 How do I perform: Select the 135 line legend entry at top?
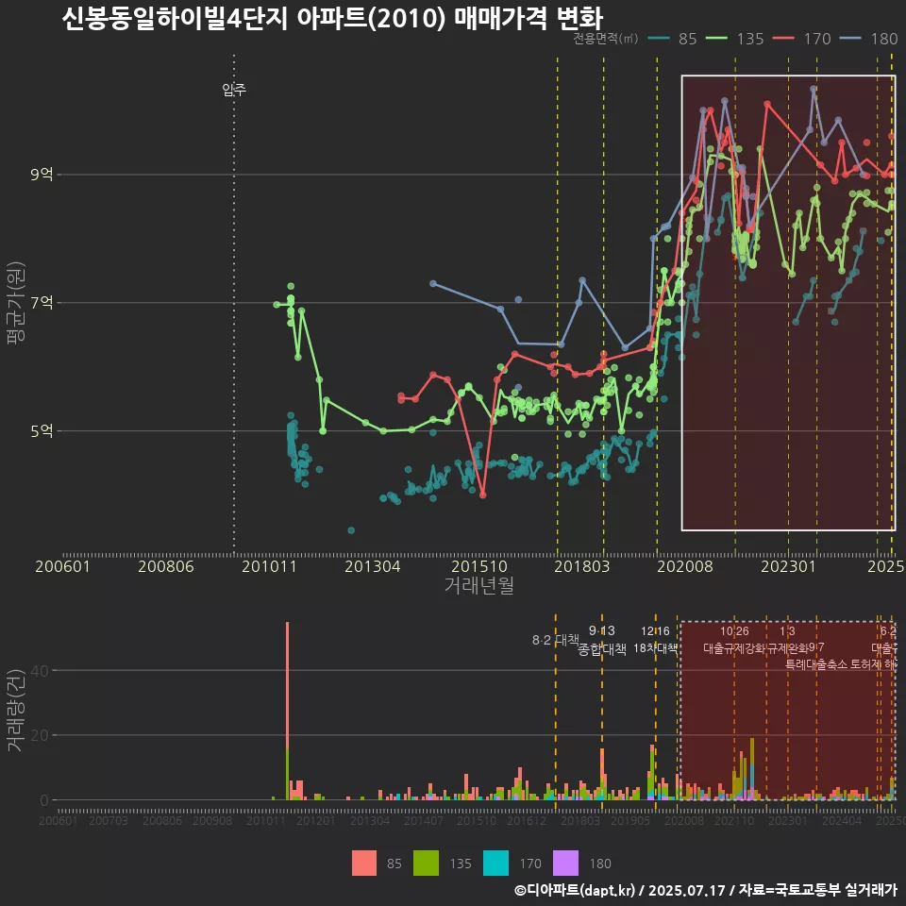[735, 39]
